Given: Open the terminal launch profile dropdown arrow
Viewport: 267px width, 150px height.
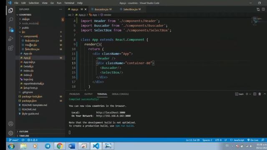Looking at the screenshot, I should click(250, 94).
